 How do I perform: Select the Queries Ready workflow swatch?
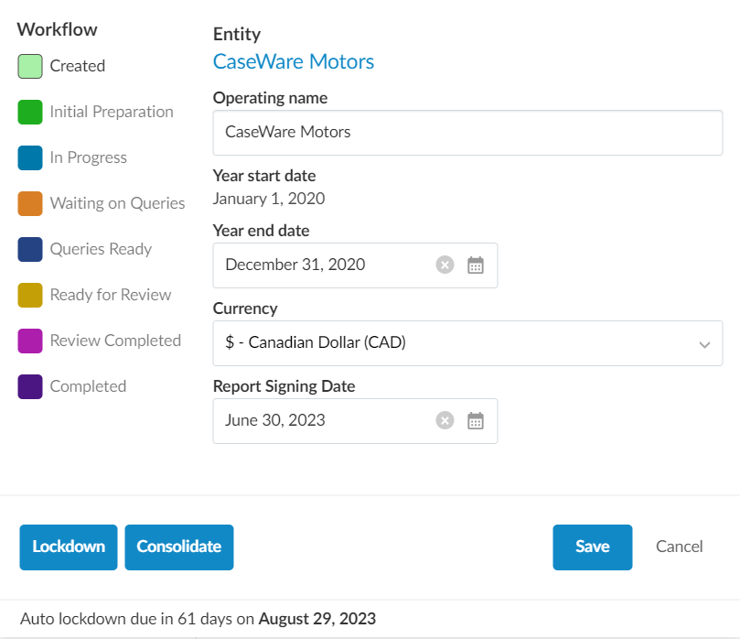point(30,249)
